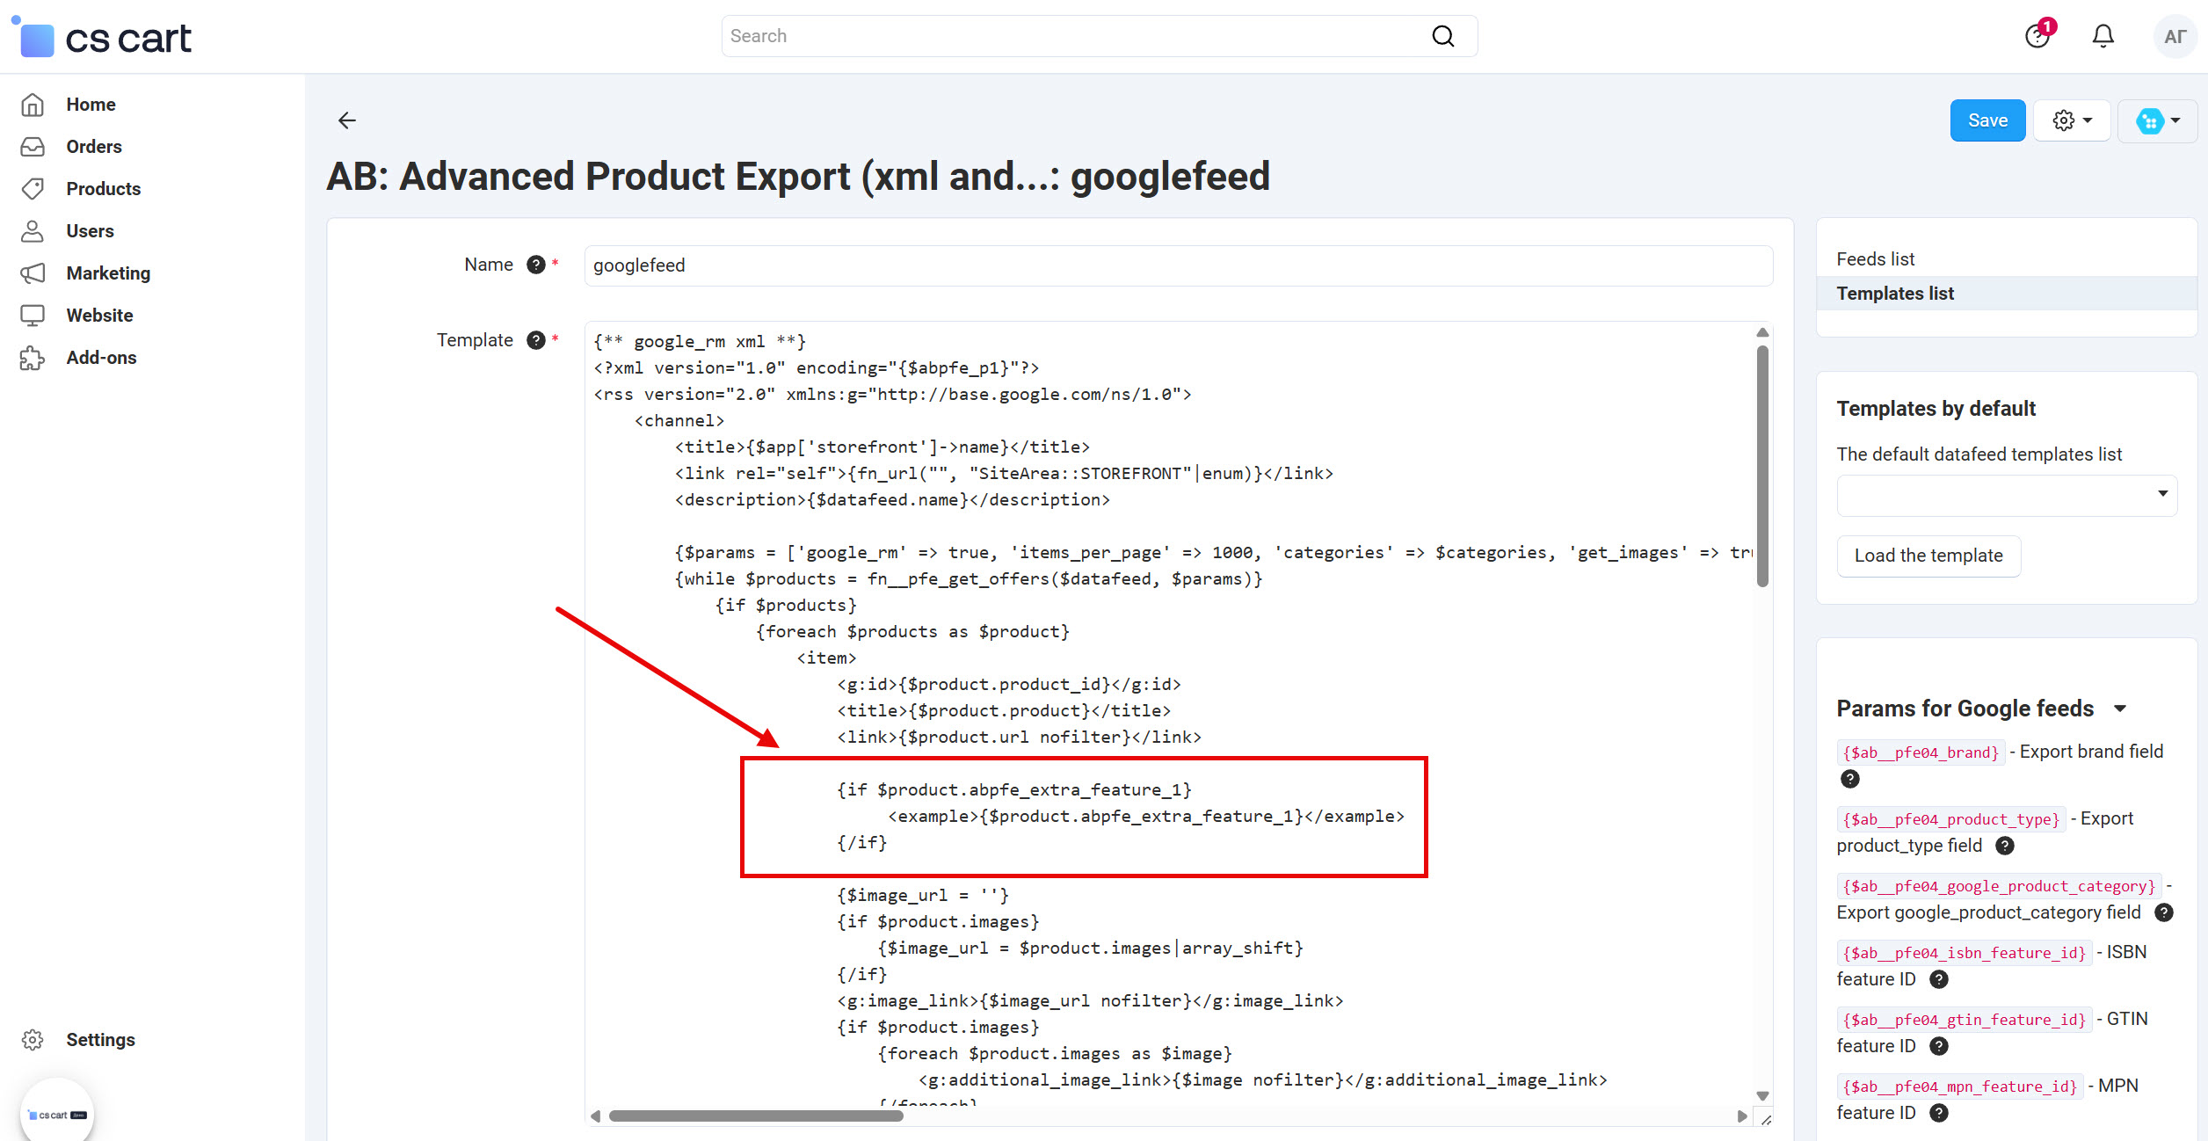
Task: Open the gear settings dropdown beside Save
Action: point(2072,120)
